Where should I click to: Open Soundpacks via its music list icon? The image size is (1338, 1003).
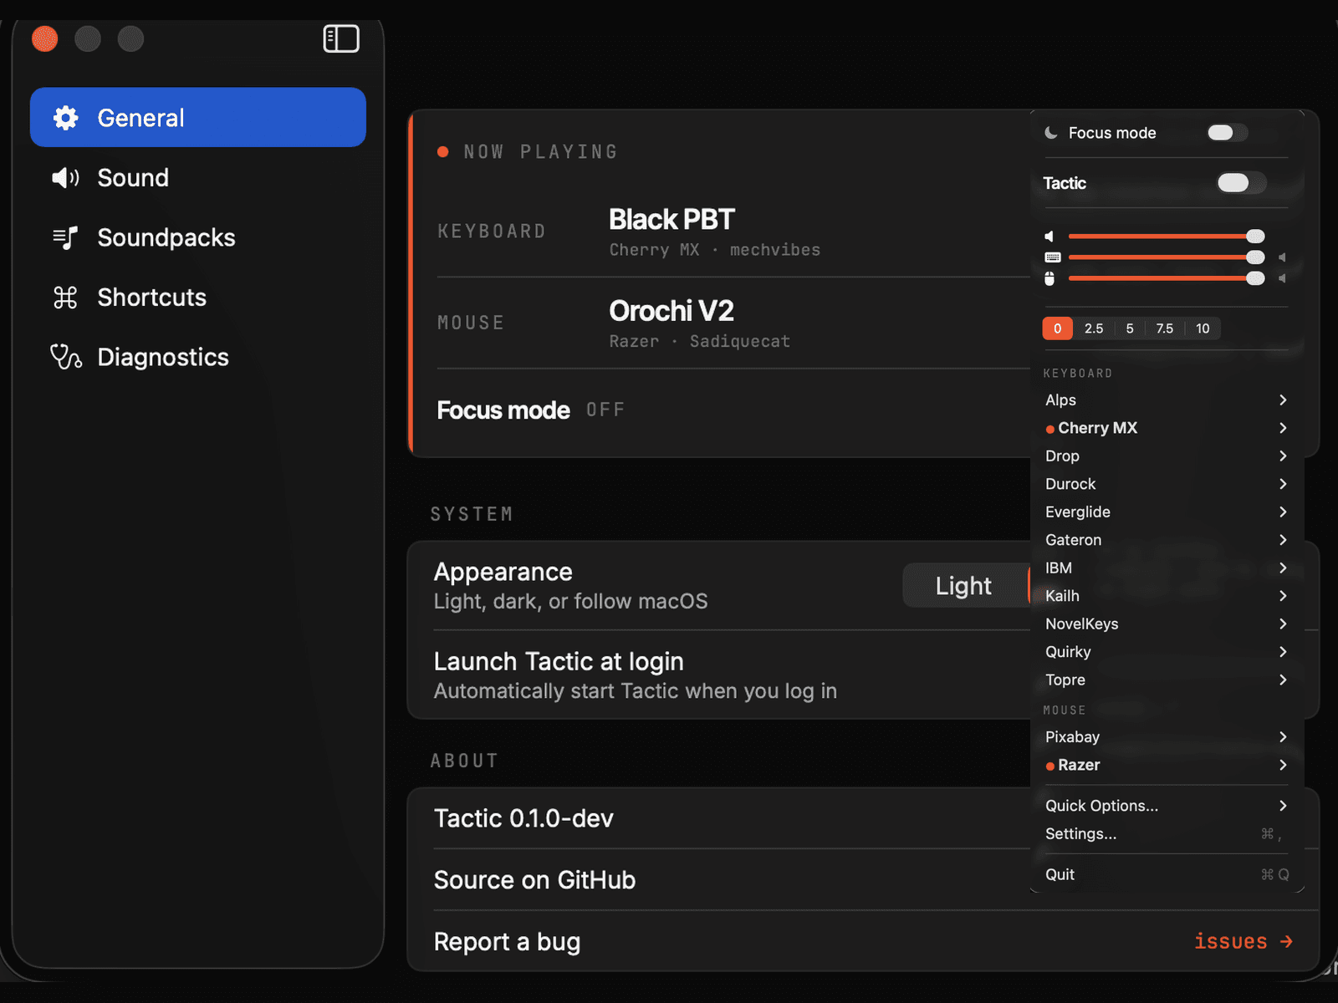pyautogui.click(x=65, y=237)
